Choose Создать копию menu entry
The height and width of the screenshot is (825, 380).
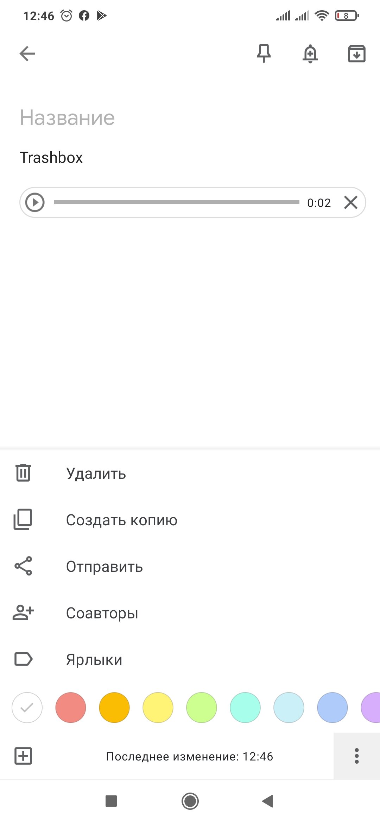[x=190, y=520]
